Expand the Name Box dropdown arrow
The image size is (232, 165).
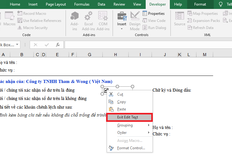(17, 45)
